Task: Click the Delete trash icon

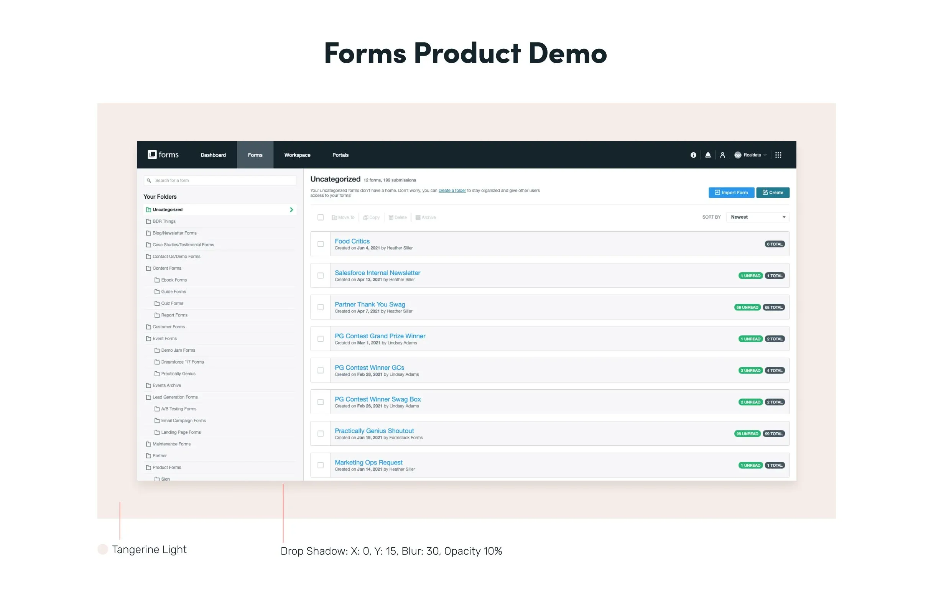Action: click(391, 218)
